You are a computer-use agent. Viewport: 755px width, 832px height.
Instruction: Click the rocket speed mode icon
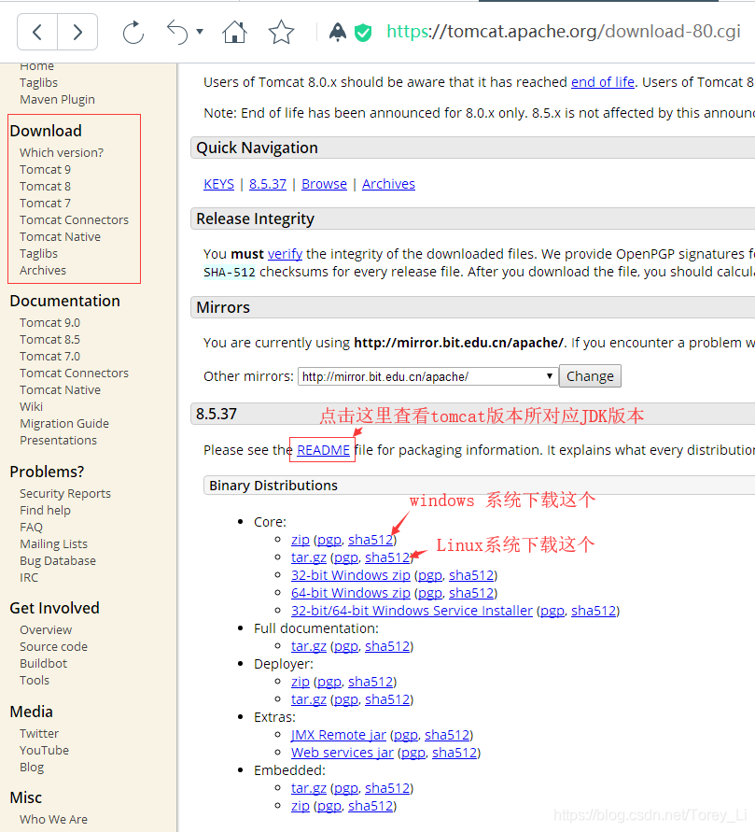pyautogui.click(x=338, y=32)
